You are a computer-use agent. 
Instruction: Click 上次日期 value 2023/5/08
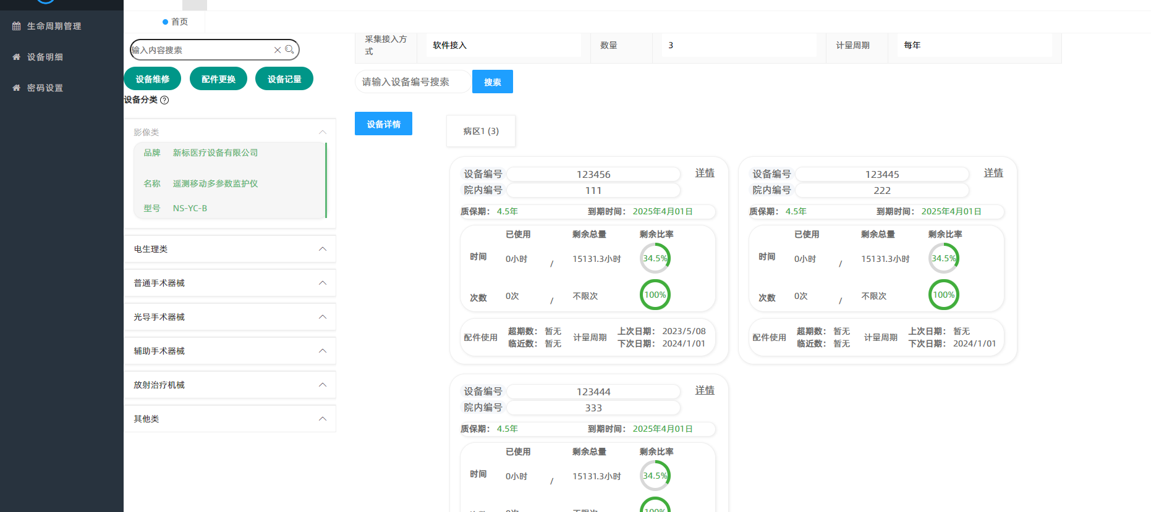point(684,331)
